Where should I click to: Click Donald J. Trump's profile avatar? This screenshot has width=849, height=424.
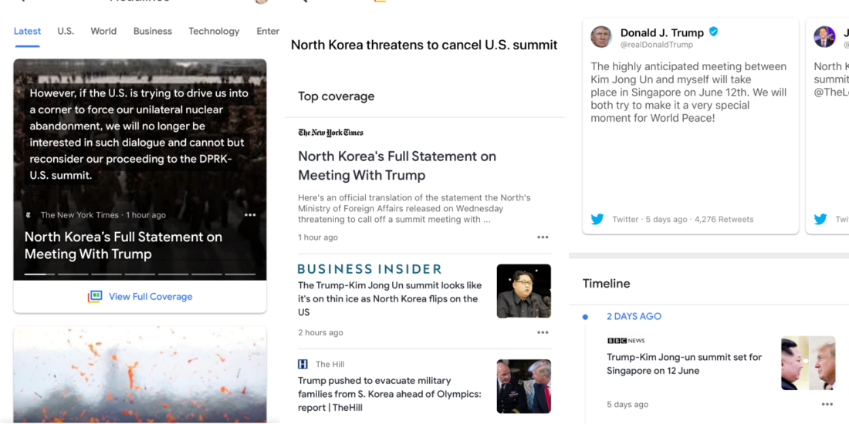[x=601, y=37]
